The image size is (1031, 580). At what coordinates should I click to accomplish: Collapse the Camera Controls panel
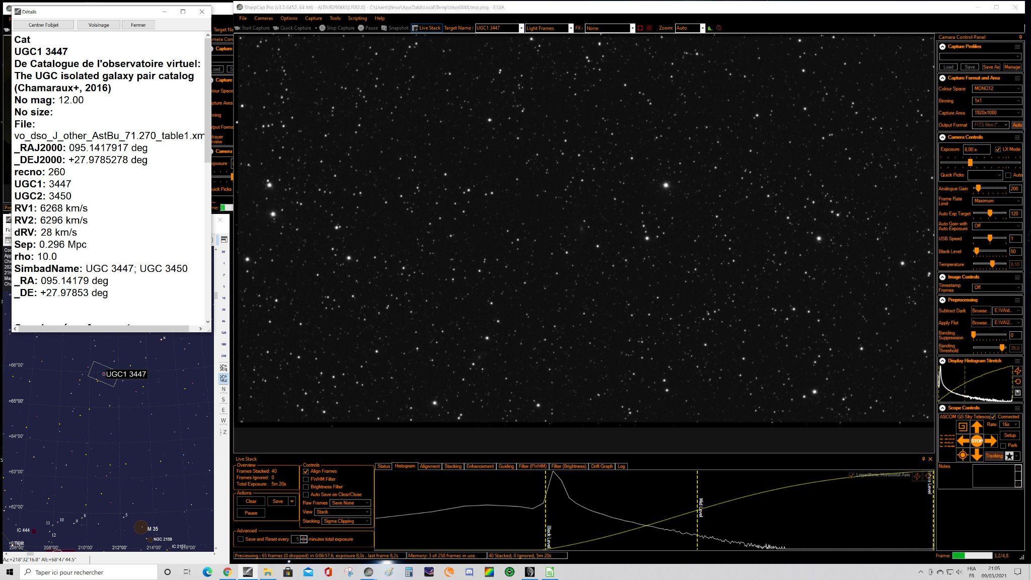942,137
